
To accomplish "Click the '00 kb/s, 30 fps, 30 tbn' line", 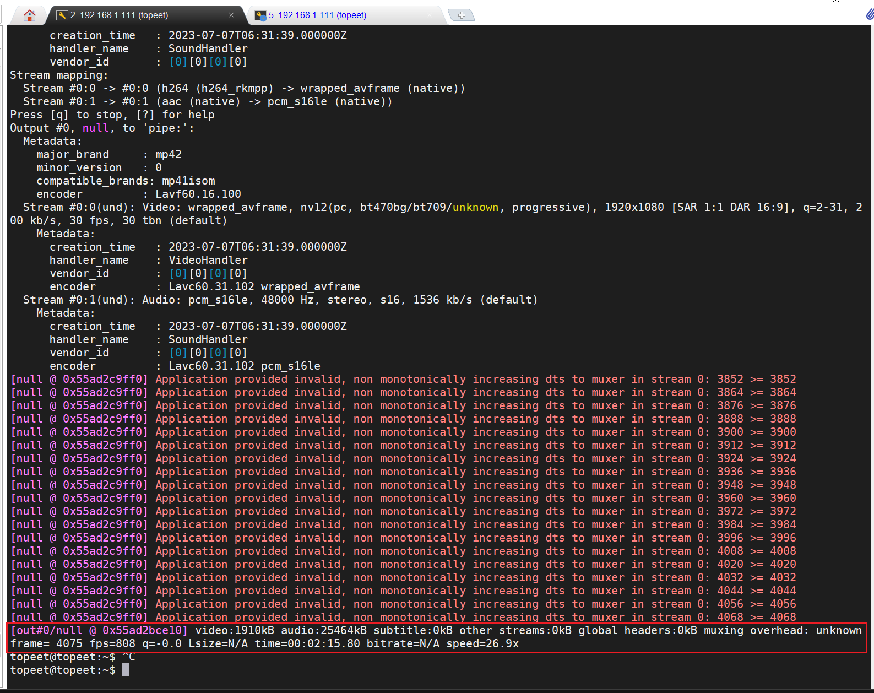I will (118, 220).
